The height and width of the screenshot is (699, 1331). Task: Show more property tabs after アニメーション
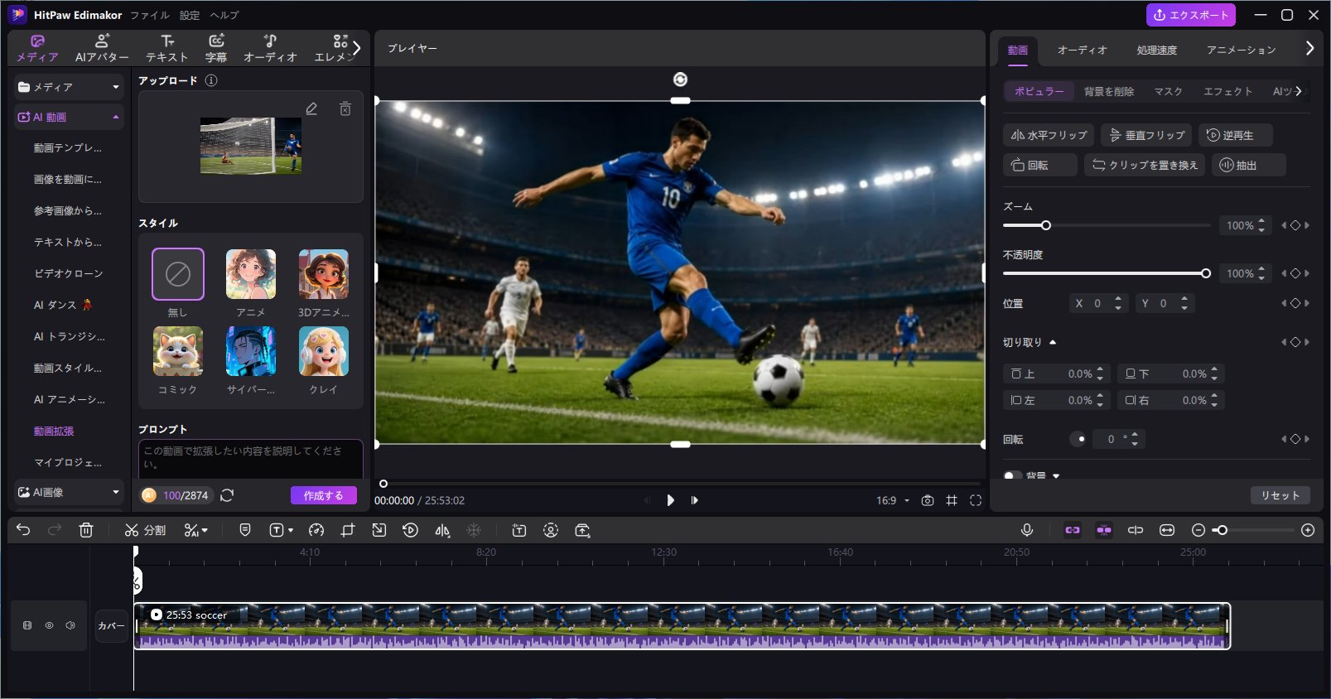[x=1309, y=48]
